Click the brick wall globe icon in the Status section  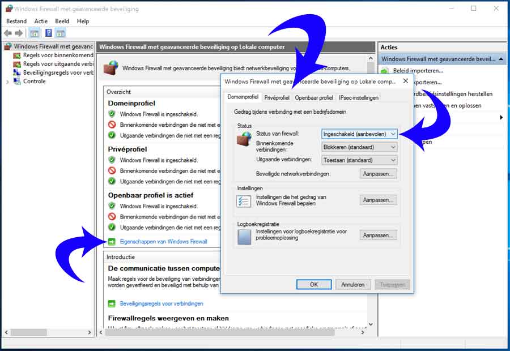click(x=244, y=139)
